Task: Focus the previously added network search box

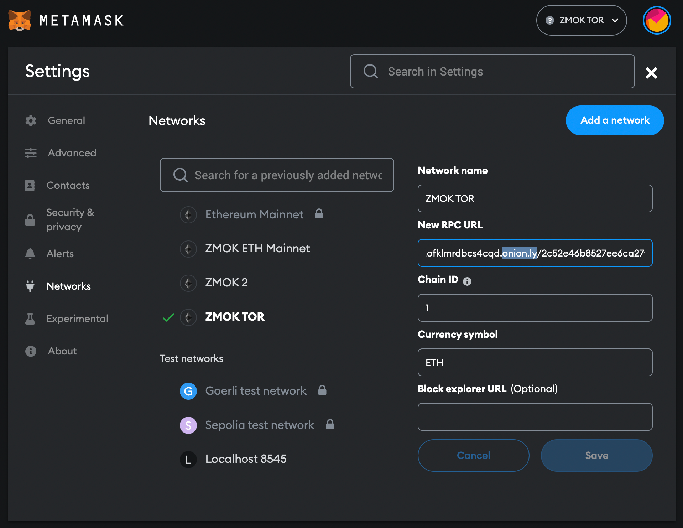Action: click(277, 175)
